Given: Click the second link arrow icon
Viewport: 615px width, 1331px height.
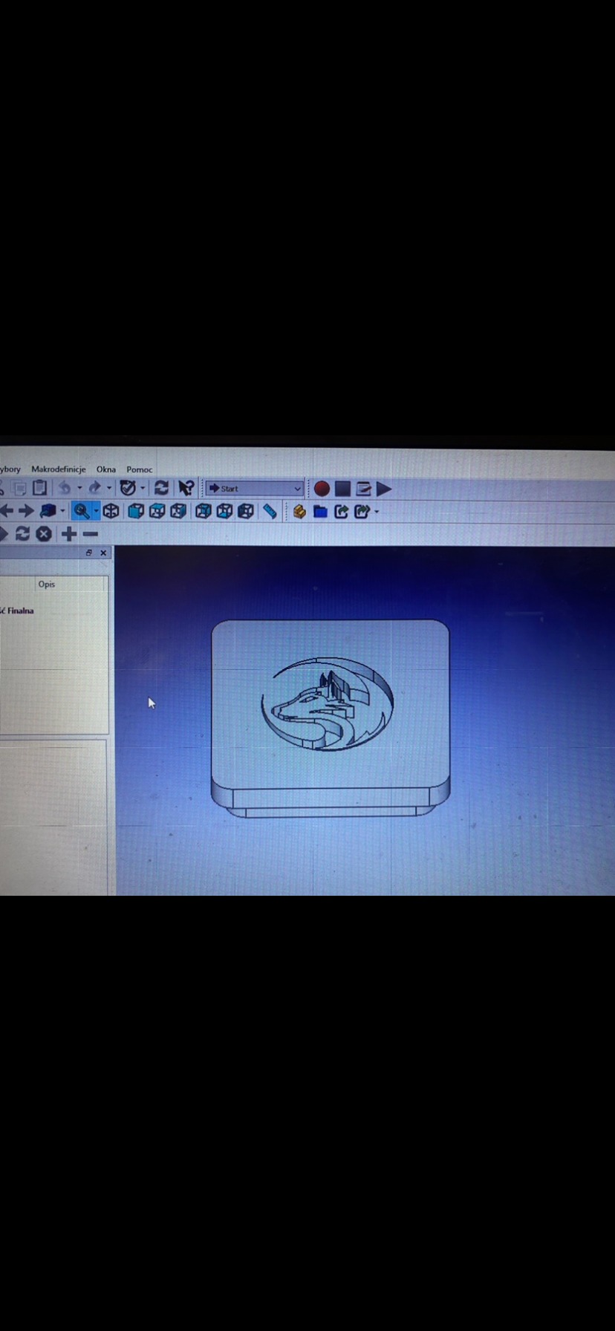Looking at the screenshot, I should coord(362,511).
